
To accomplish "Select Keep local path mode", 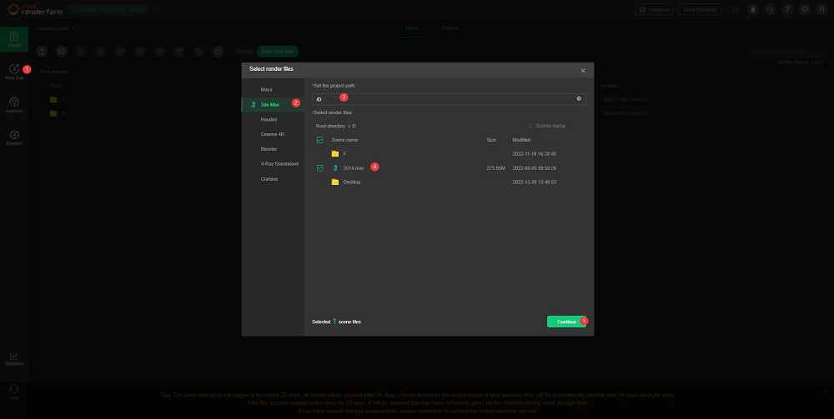I will tap(278, 52).
